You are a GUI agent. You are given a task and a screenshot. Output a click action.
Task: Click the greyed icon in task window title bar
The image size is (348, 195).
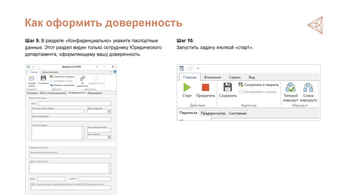(x=190, y=68)
